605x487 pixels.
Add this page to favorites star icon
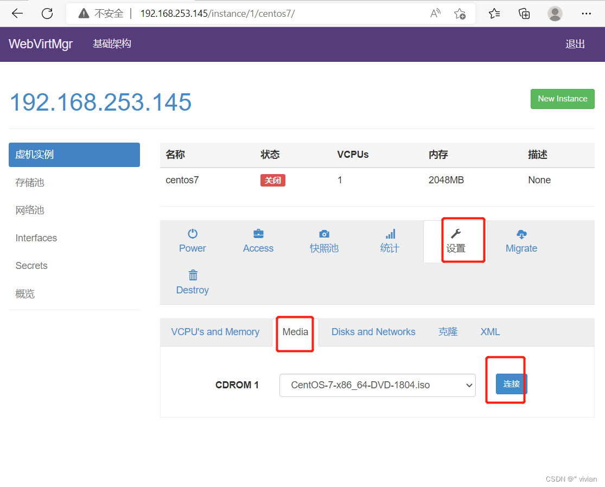click(460, 14)
